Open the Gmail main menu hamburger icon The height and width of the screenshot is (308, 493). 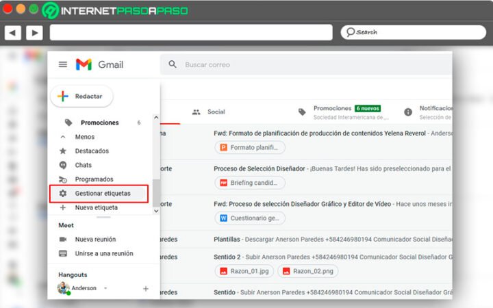(x=63, y=64)
